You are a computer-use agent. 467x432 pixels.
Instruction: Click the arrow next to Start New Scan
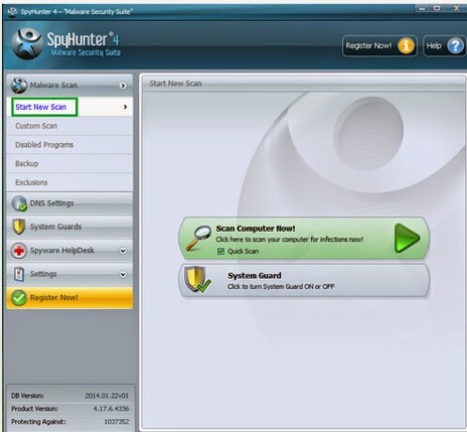(125, 107)
